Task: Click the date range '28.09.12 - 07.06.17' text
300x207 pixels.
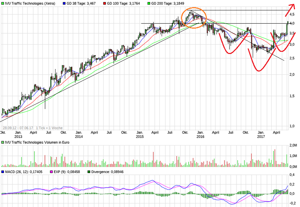Action: (x=18, y=128)
